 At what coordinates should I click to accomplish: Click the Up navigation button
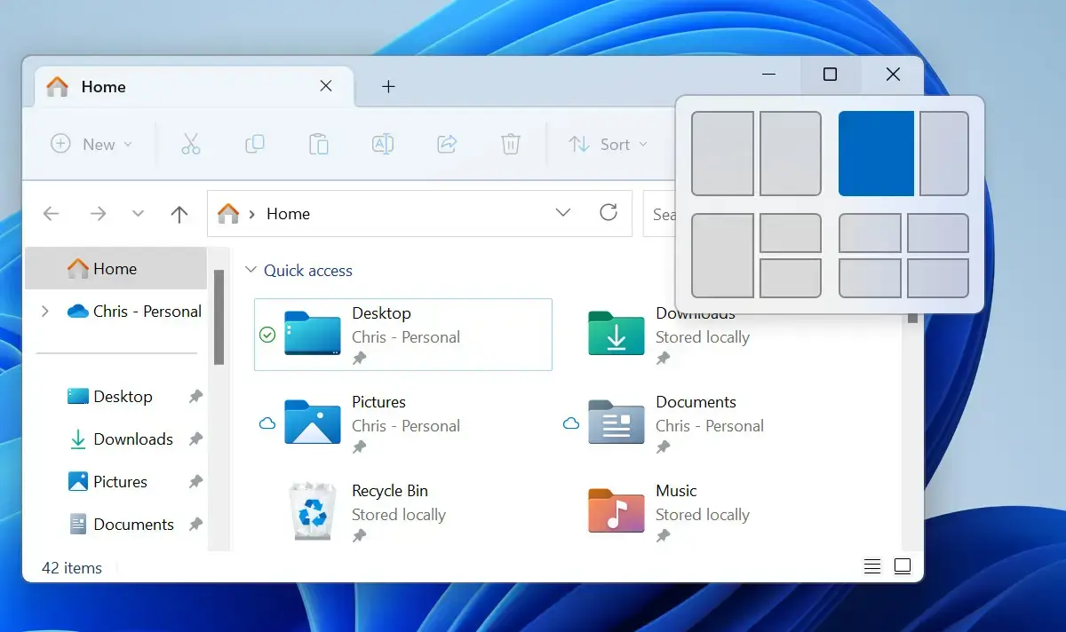click(x=179, y=213)
